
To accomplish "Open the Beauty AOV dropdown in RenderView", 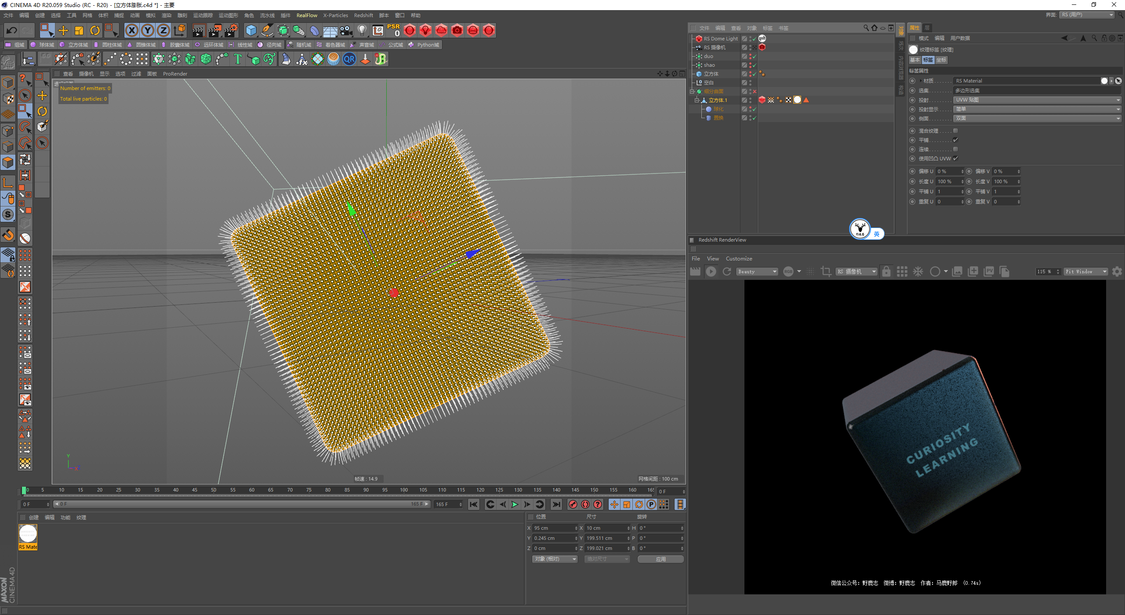I will tap(757, 272).
